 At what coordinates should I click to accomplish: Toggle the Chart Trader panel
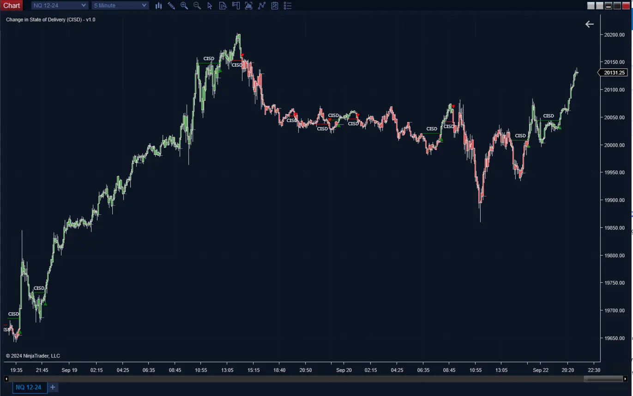[x=236, y=6]
